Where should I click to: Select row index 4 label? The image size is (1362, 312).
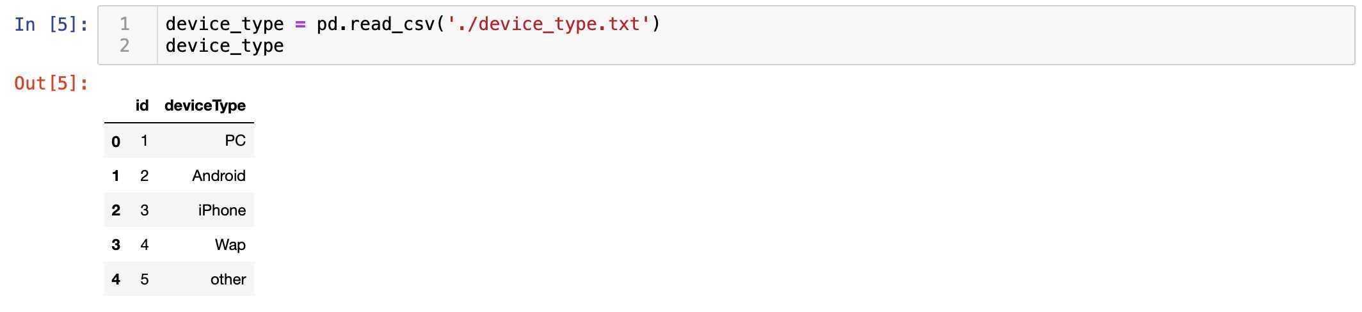116,279
